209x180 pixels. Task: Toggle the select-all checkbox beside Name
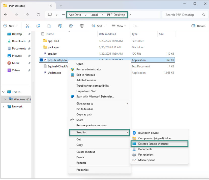point(43,34)
